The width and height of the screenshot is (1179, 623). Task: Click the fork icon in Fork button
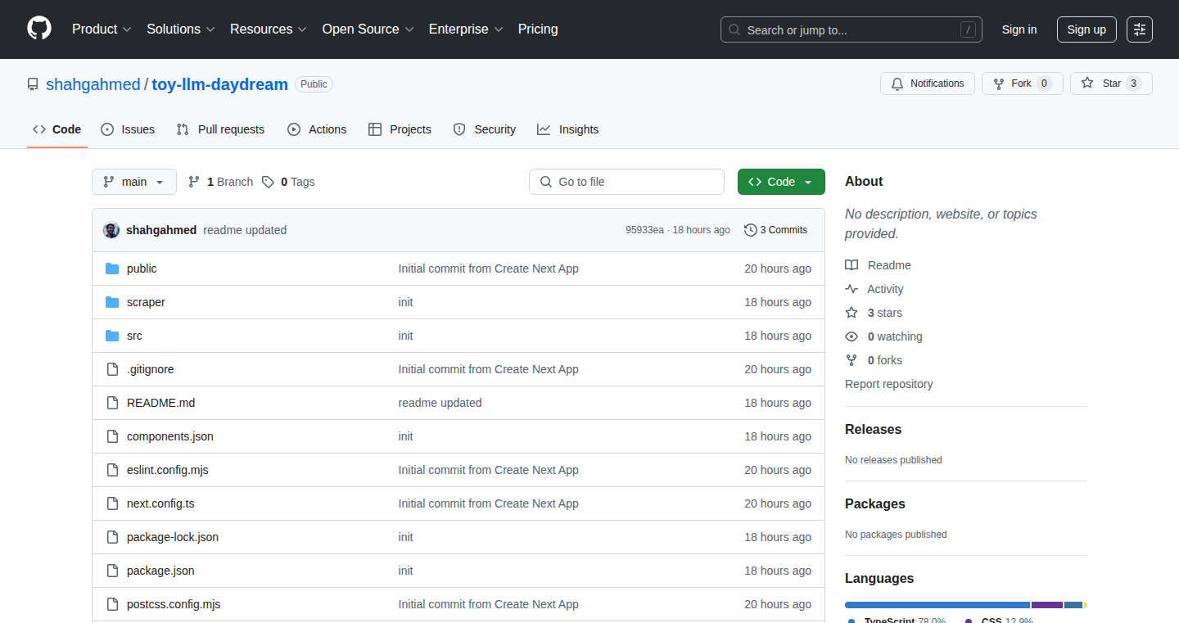pyautogui.click(x=998, y=84)
